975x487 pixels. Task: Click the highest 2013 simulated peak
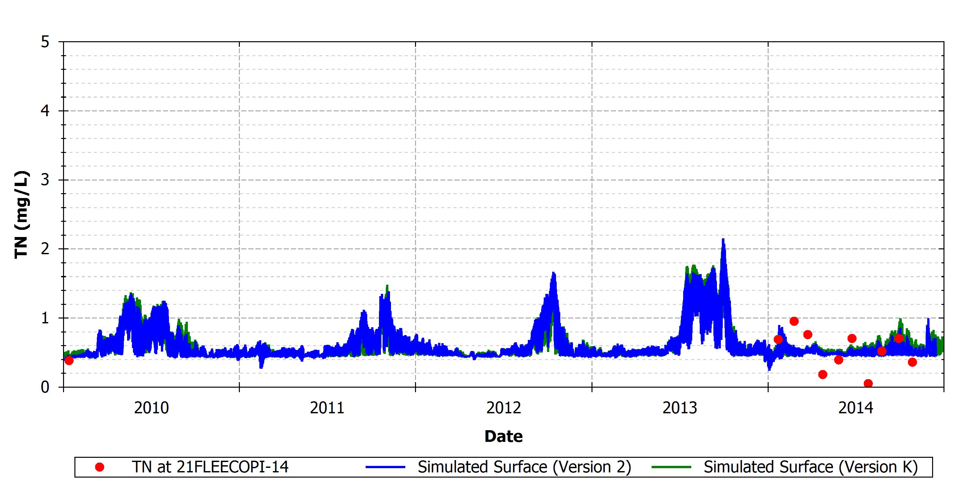(x=723, y=240)
